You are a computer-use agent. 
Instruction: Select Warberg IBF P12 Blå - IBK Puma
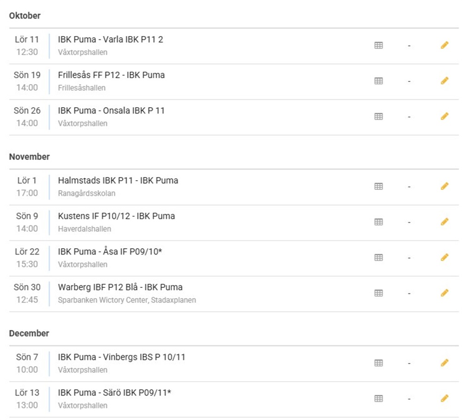(120, 287)
